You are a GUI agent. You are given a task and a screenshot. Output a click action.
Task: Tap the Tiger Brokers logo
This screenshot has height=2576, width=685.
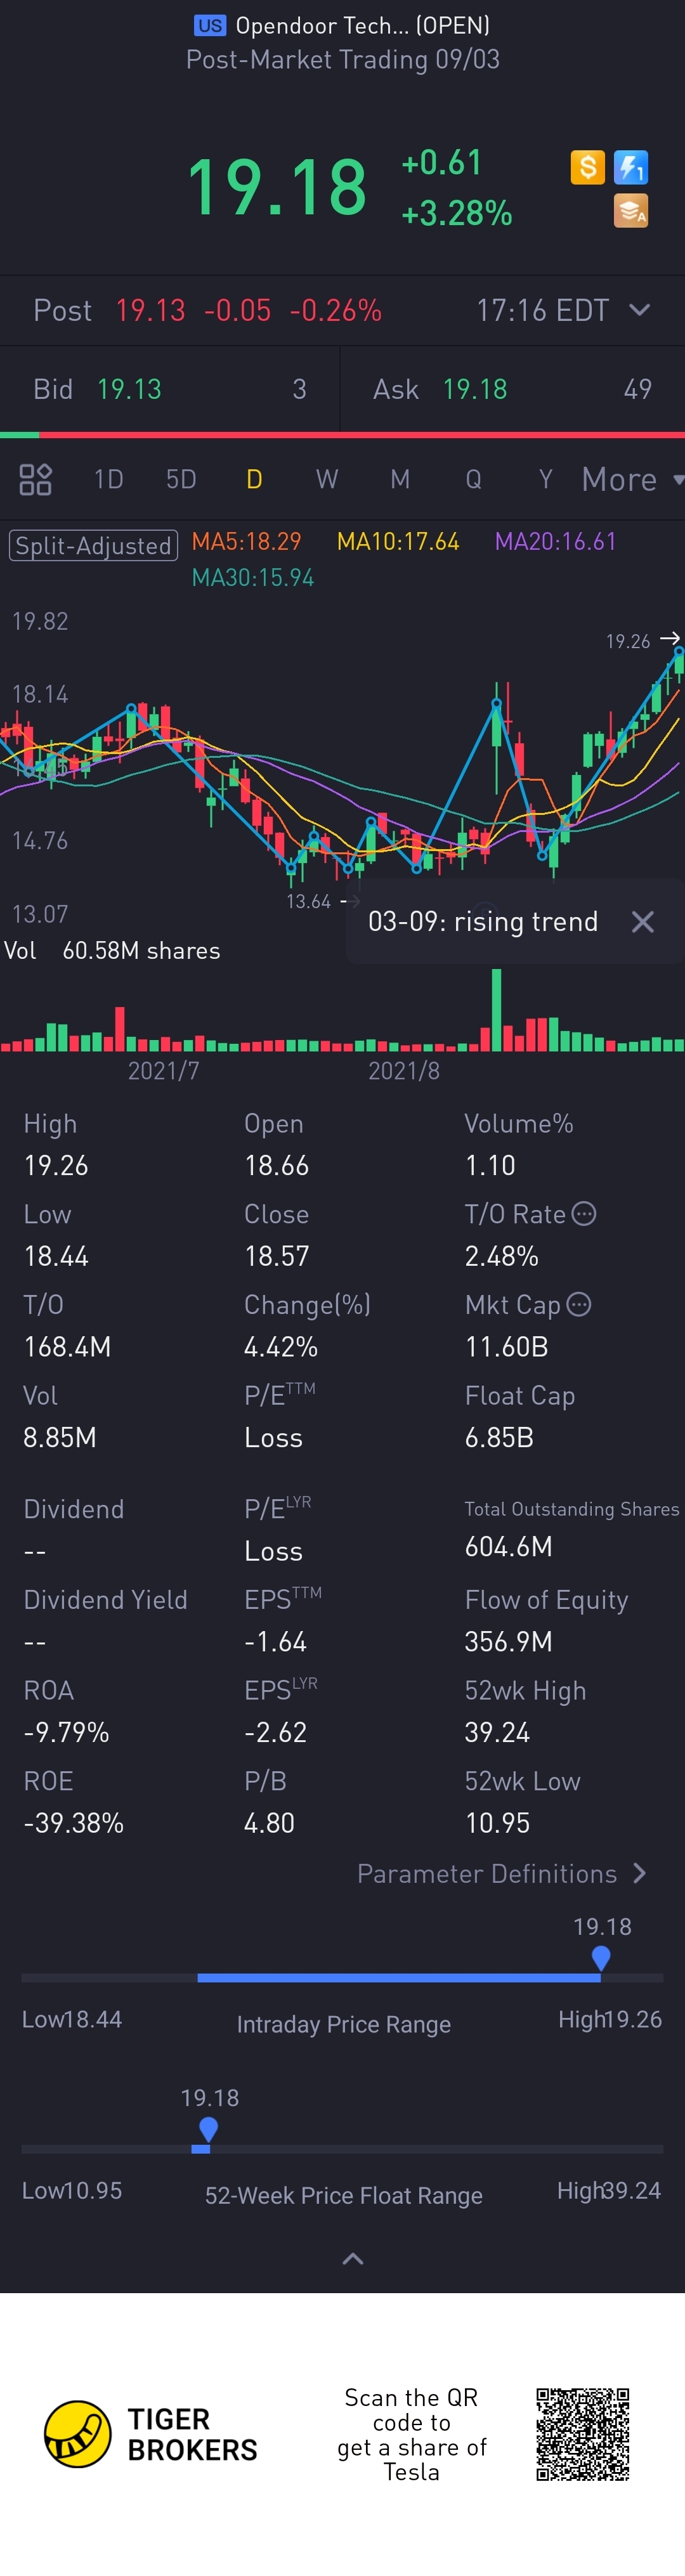pyautogui.click(x=78, y=2434)
